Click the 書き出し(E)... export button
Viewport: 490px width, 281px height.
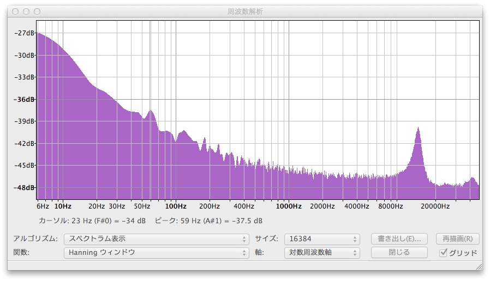coord(399,239)
